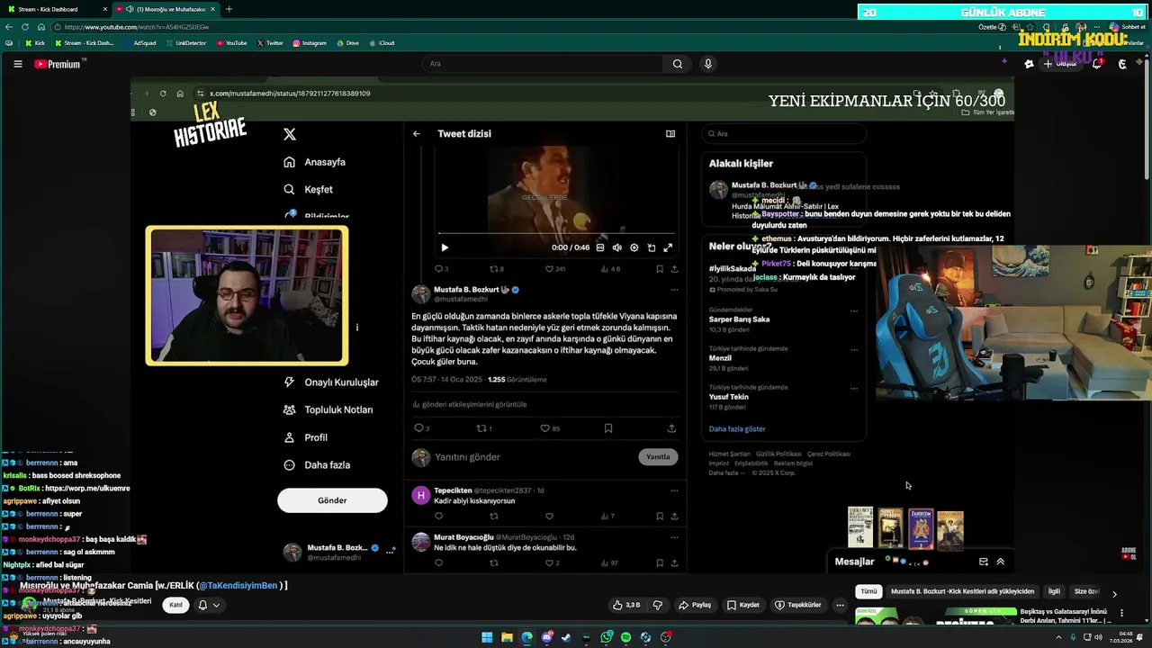Open Yusuf Tekin trend options
Viewport: 1152px width, 648px height.
pos(854,389)
